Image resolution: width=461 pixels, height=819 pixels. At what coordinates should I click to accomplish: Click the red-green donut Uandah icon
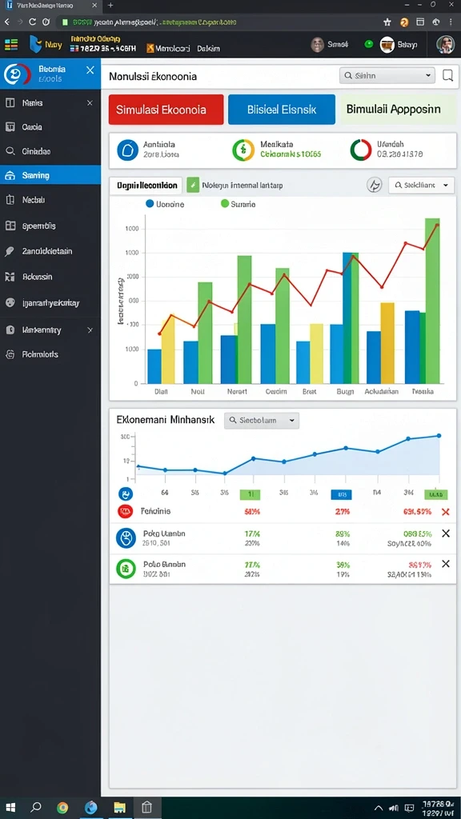[361, 150]
